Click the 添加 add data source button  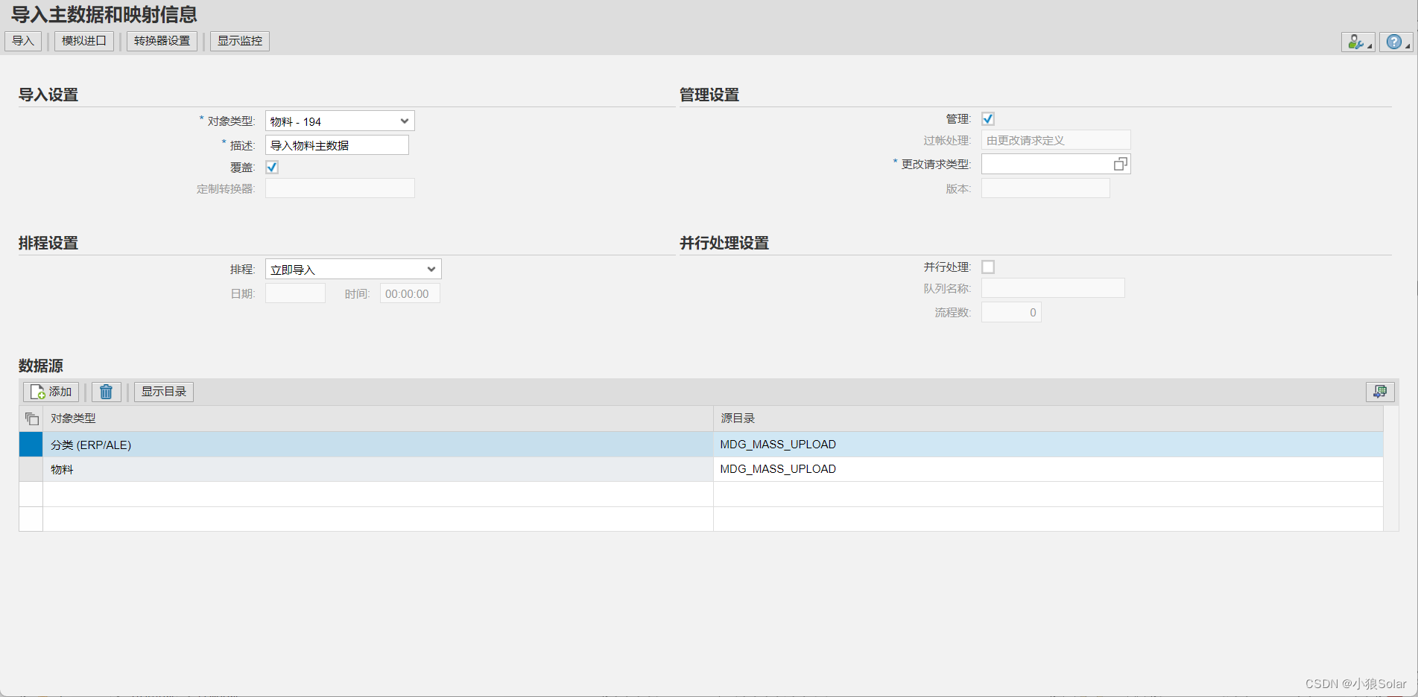(51, 392)
